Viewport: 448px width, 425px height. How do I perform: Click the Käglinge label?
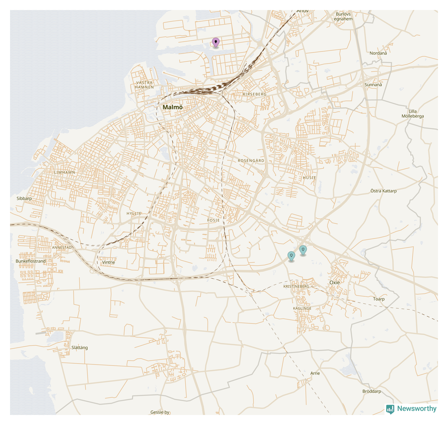302,308
